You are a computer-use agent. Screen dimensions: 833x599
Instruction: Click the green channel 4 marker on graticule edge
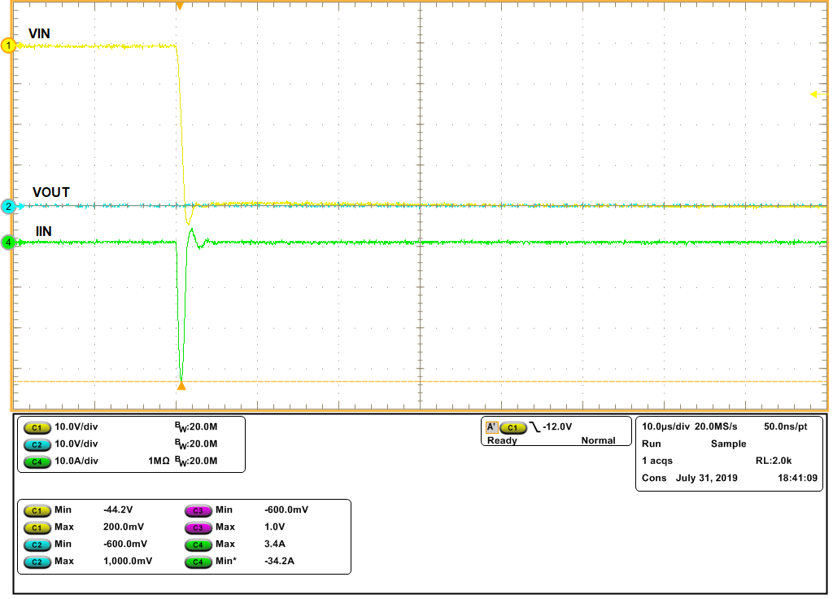pos(7,241)
